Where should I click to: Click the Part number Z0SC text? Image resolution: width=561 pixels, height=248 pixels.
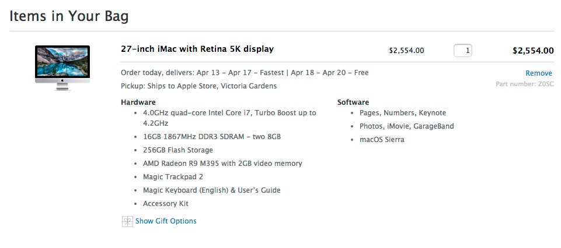pyautogui.click(x=524, y=84)
